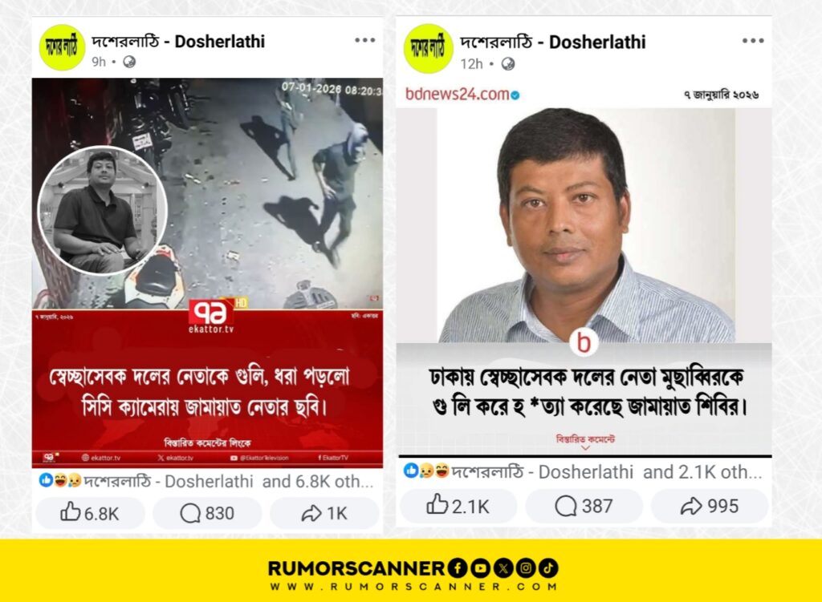Open the Dosherlathi page name on left post
This screenshot has width=822, height=602.
tap(178, 42)
